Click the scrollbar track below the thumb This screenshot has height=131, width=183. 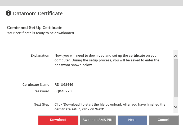(x=176, y=101)
